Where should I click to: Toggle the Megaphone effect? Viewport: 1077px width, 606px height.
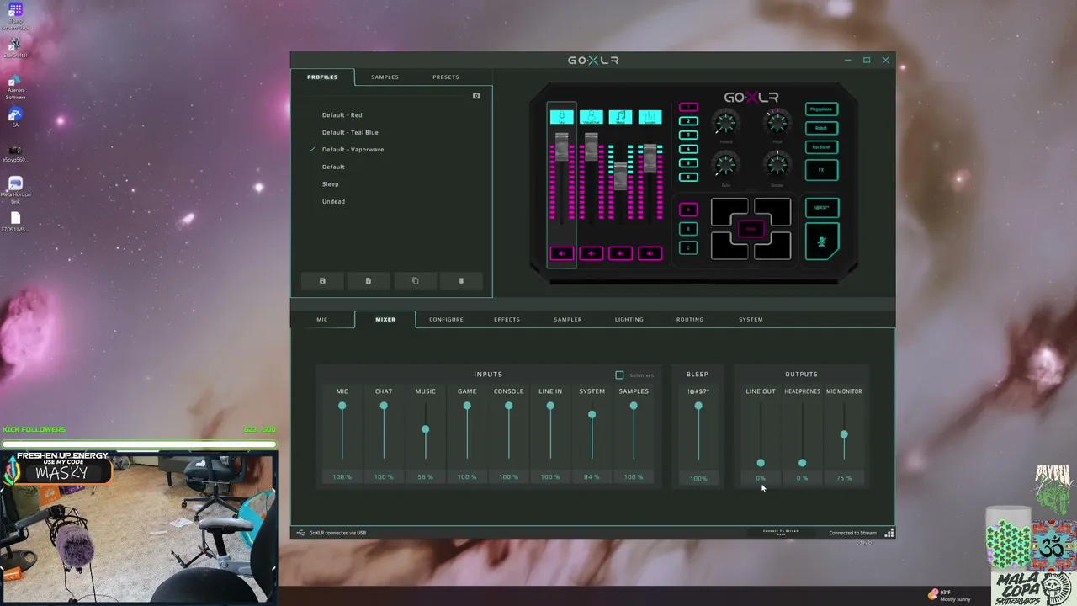tap(821, 109)
